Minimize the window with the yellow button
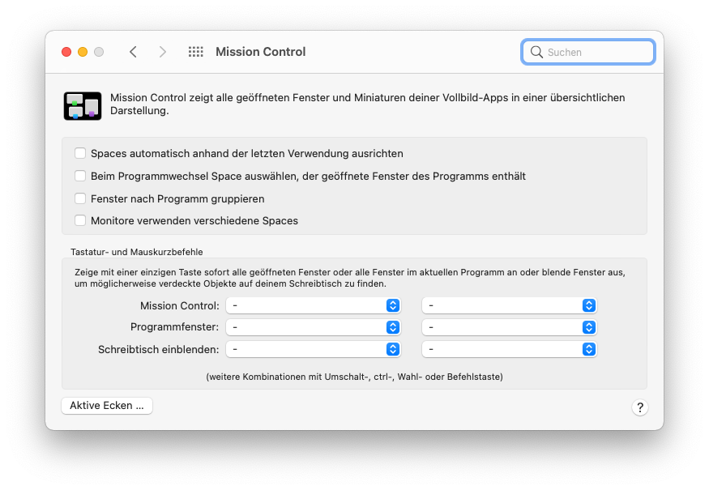This screenshot has height=490, width=709. (x=83, y=52)
